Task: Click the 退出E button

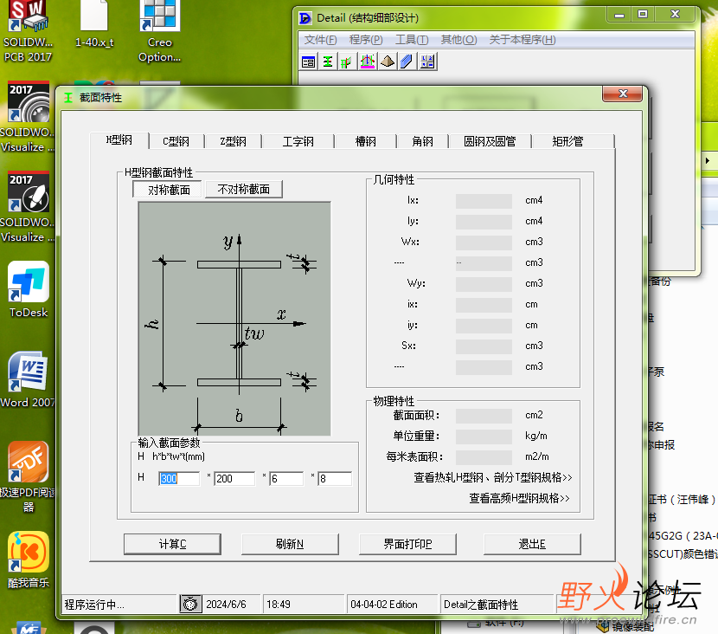Action: (x=532, y=544)
